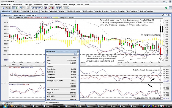Image resolution: width=172 pixels, height=108 pixels.
Task: Click the new chart document icon
Action: [4, 8]
